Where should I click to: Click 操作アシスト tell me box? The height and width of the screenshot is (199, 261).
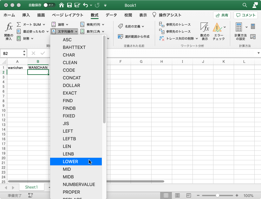167,15
